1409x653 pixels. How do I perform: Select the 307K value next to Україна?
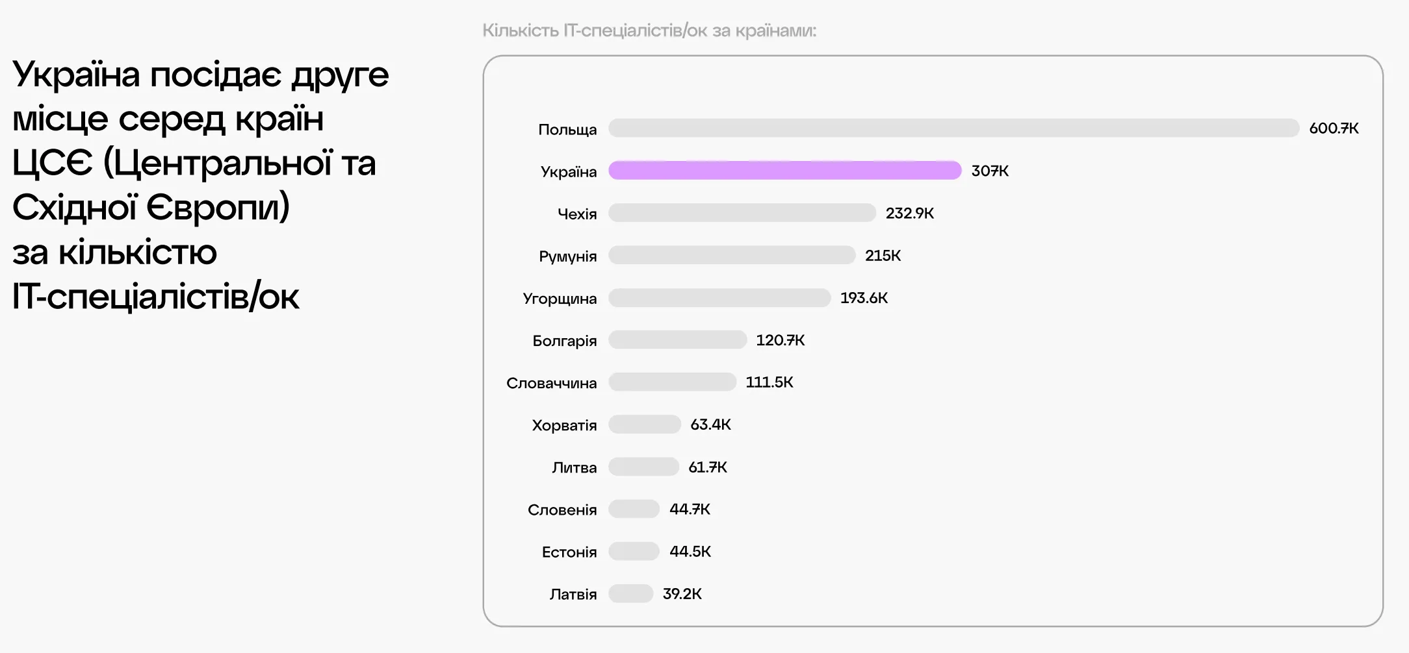coord(990,171)
